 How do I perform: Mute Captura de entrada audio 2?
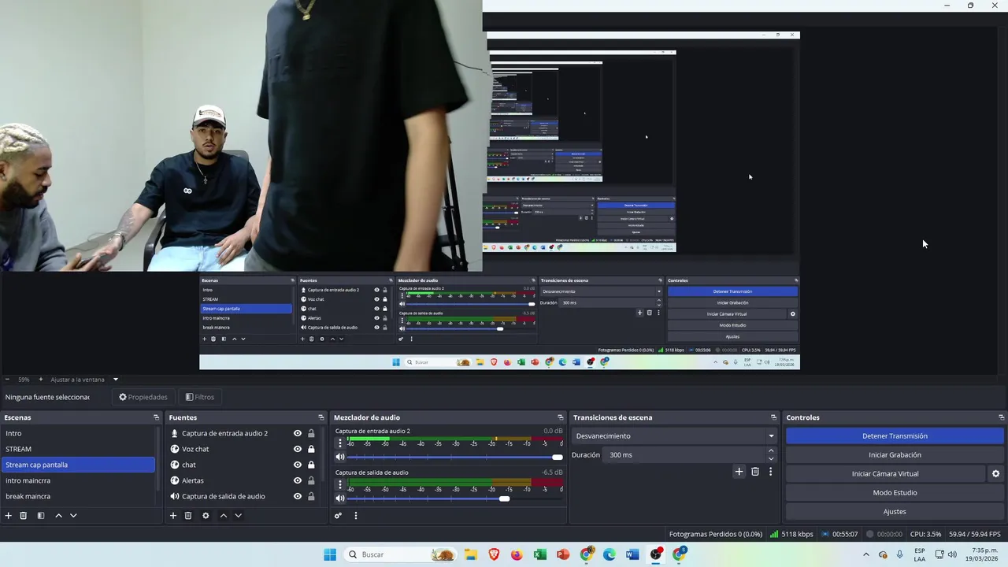pos(340,457)
